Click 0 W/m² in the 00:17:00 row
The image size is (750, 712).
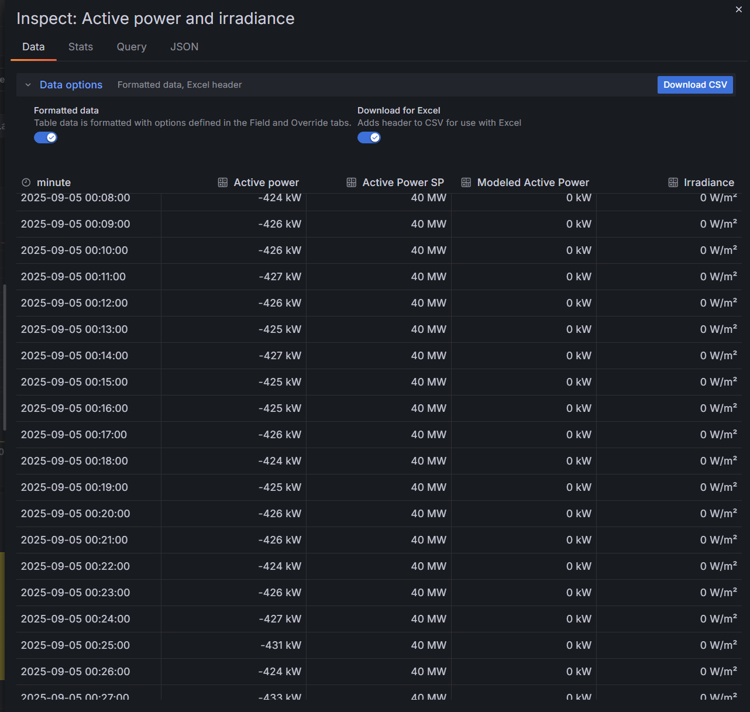[718, 435]
